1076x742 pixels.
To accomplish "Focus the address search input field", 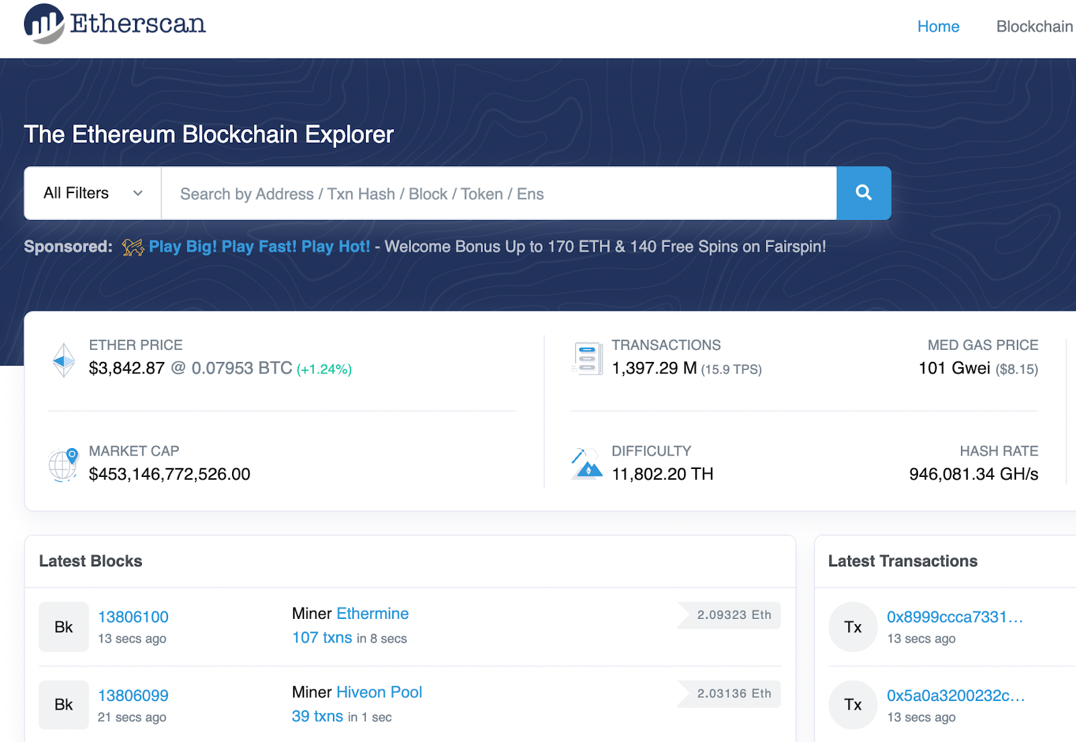I will coord(499,193).
